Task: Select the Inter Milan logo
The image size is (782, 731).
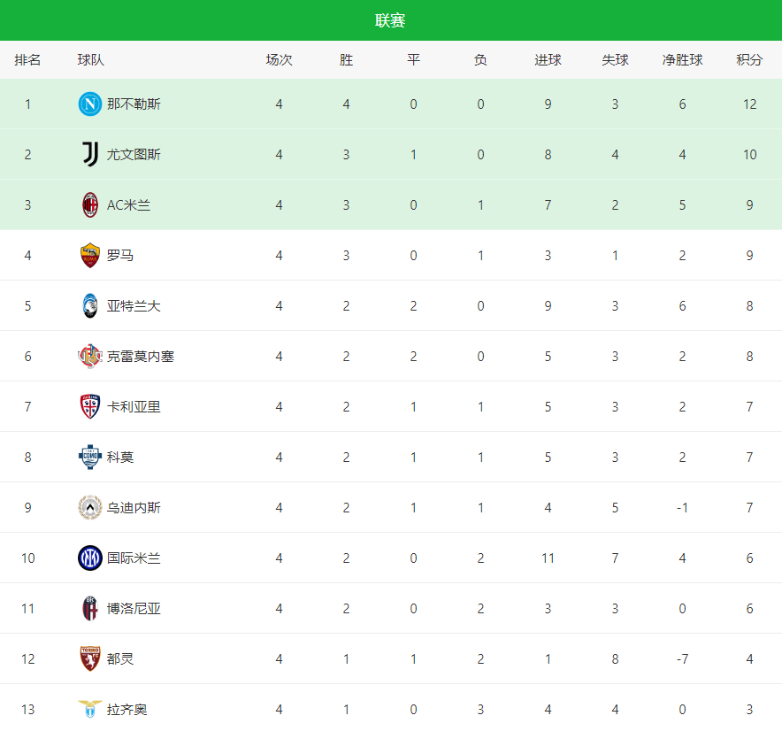Action: (x=90, y=558)
